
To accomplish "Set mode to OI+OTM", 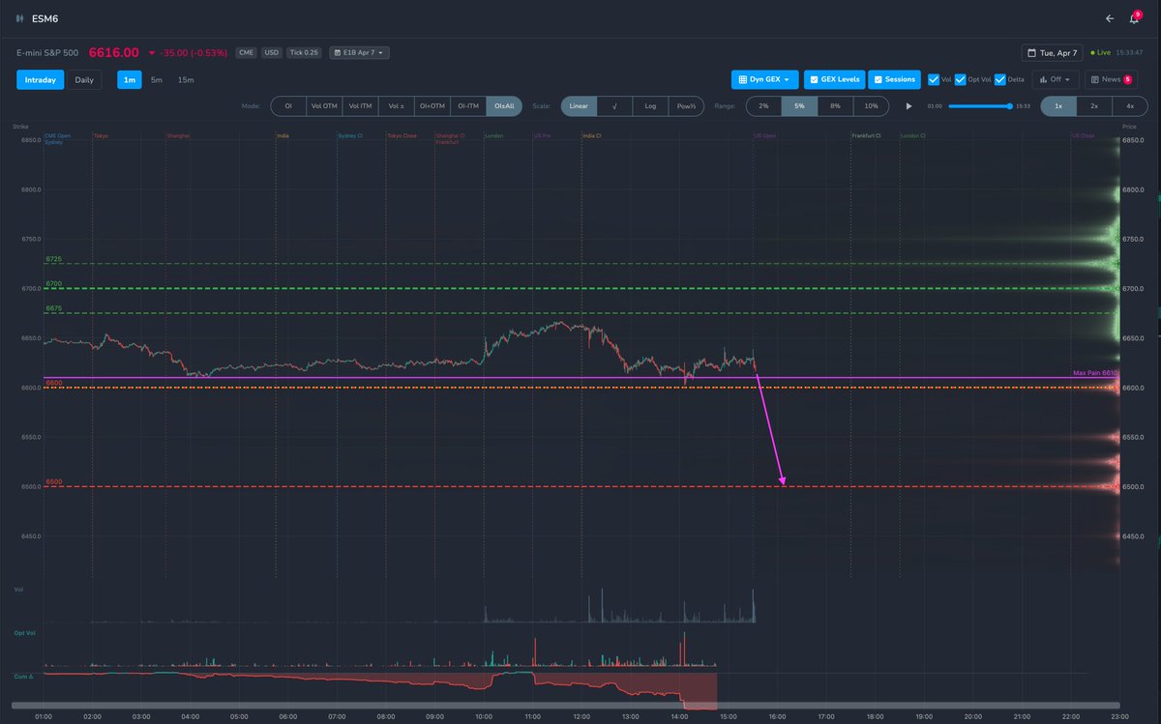I will (x=432, y=106).
